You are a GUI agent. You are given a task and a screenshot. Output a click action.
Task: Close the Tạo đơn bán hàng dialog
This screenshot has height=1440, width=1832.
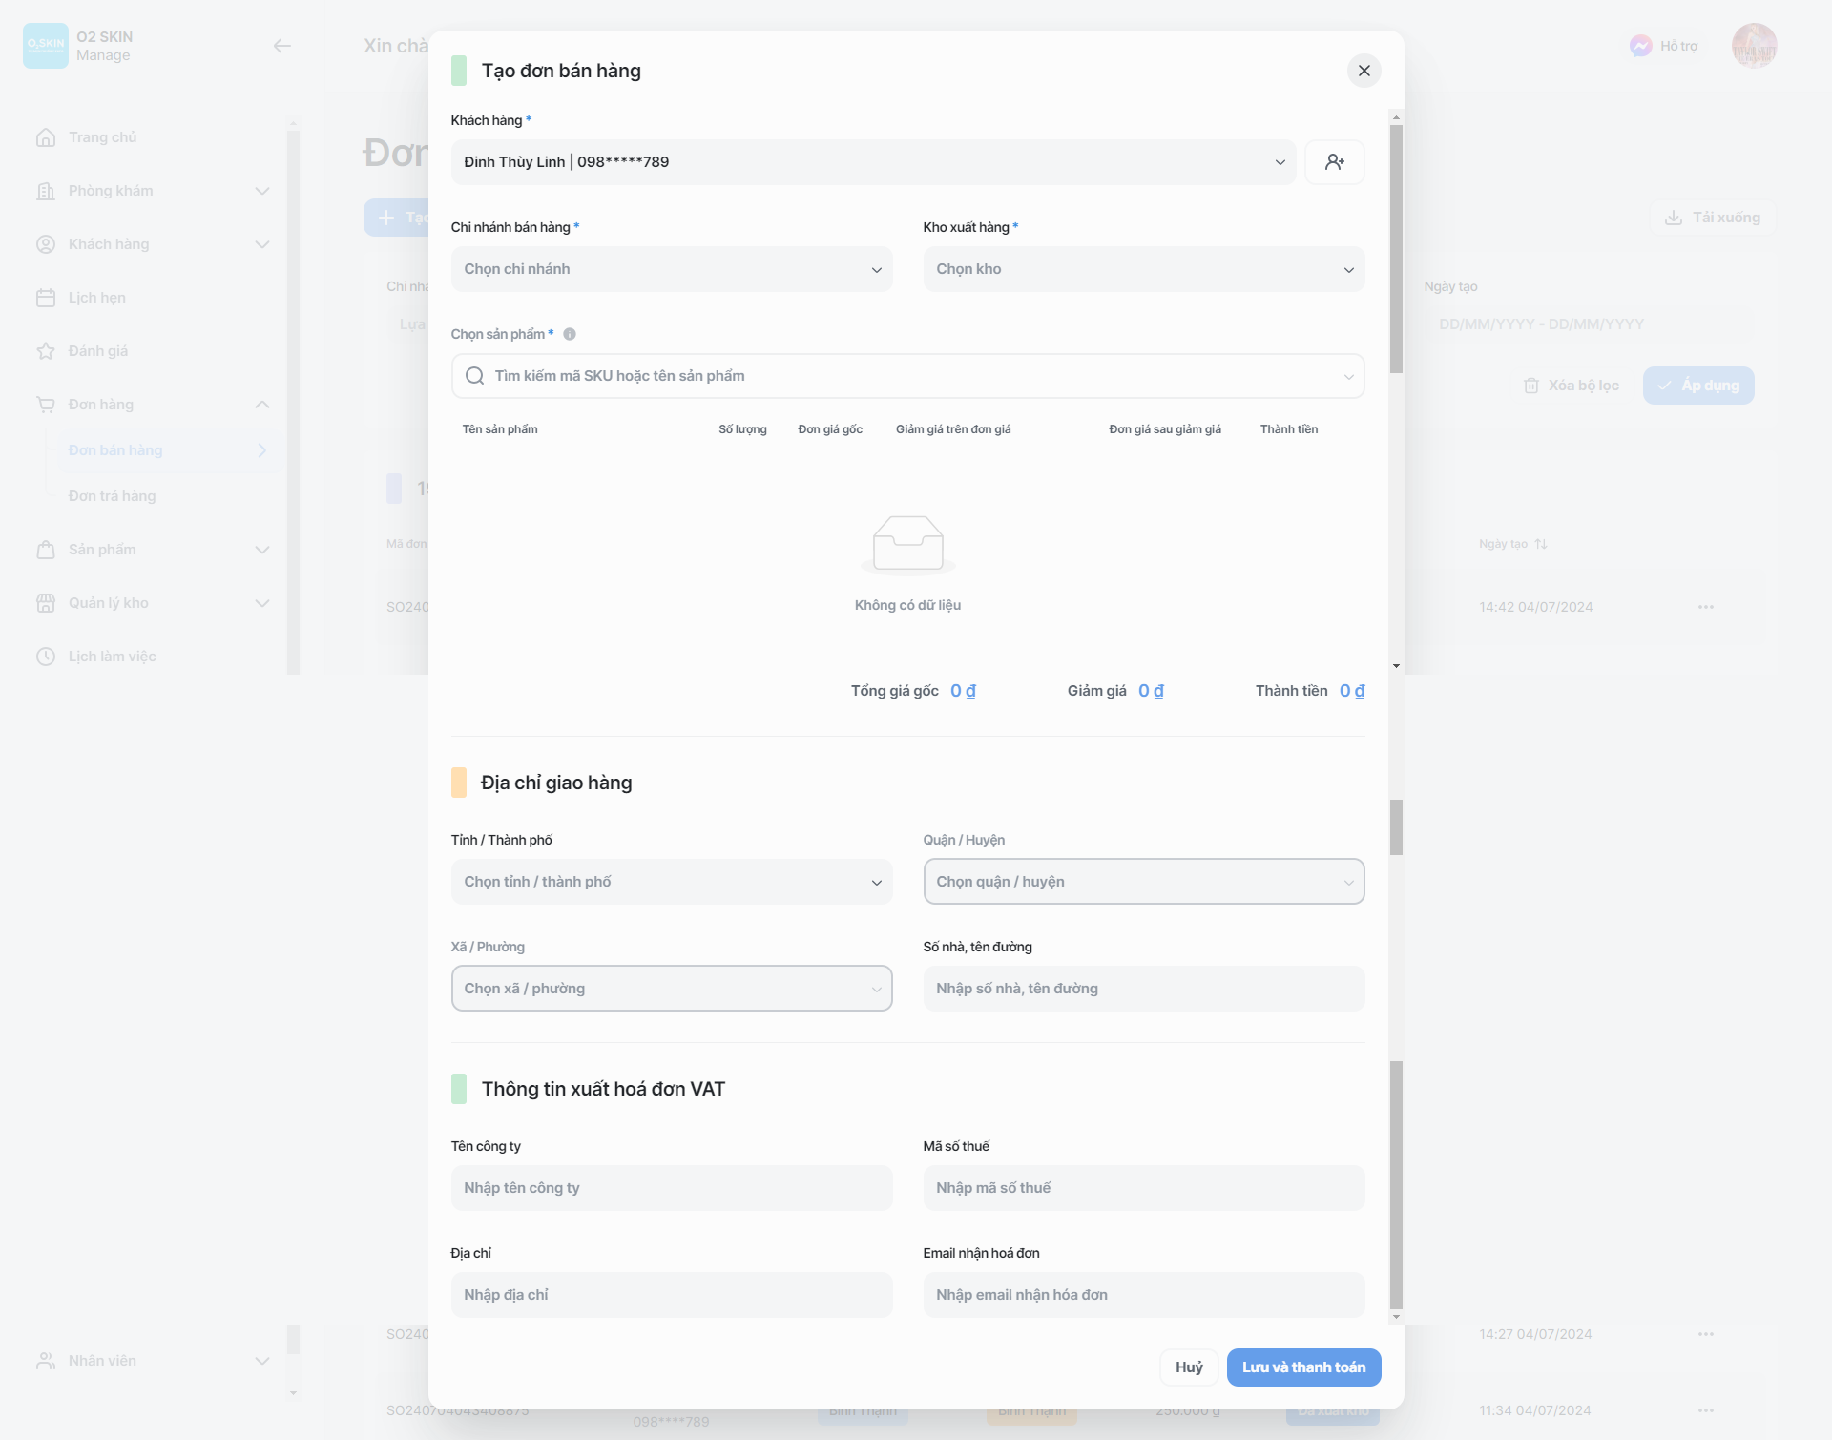(1364, 71)
